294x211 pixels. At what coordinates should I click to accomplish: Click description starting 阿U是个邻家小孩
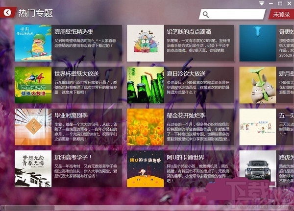tap(198, 173)
